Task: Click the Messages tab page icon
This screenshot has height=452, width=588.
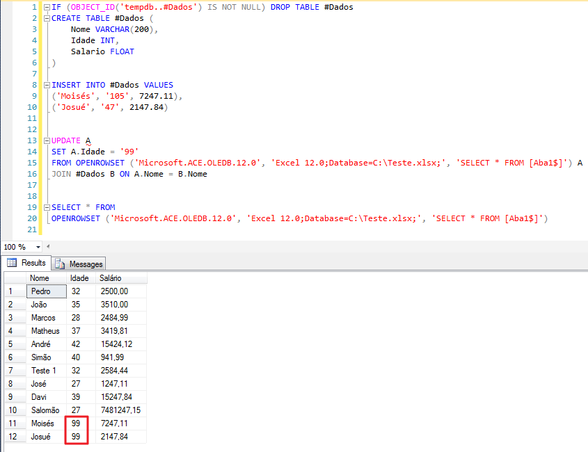Action: click(x=60, y=264)
